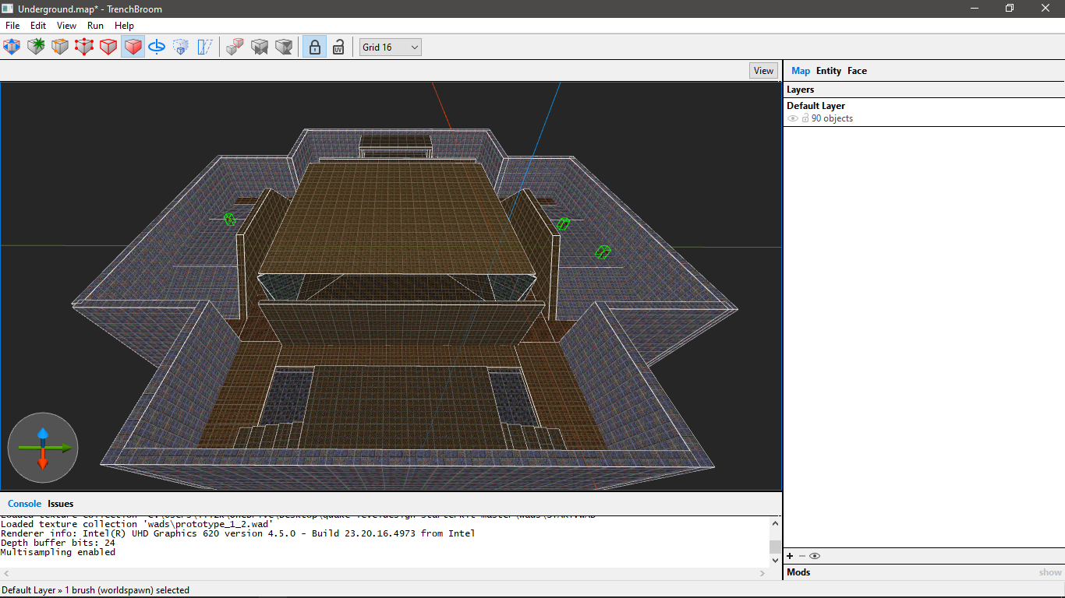The width and height of the screenshot is (1065, 598).
Task: Click the console scroll down arrow
Action: (x=775, y=560)
